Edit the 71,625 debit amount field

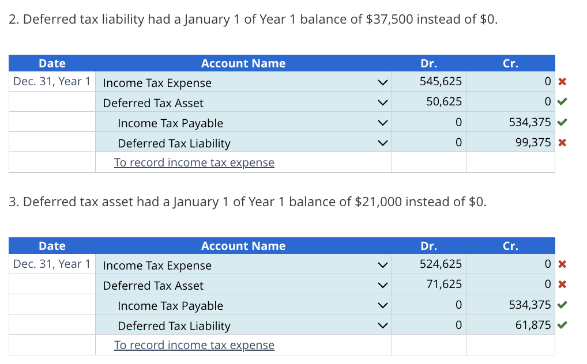point(429,285)
